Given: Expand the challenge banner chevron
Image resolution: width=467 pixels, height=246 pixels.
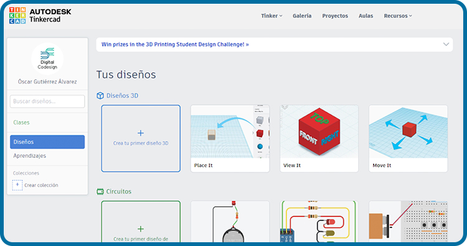Looking at the screenshot, I should click(x=446, y=44).
